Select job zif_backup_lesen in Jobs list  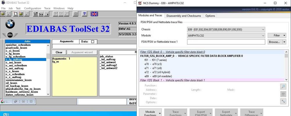click(26, 86)
